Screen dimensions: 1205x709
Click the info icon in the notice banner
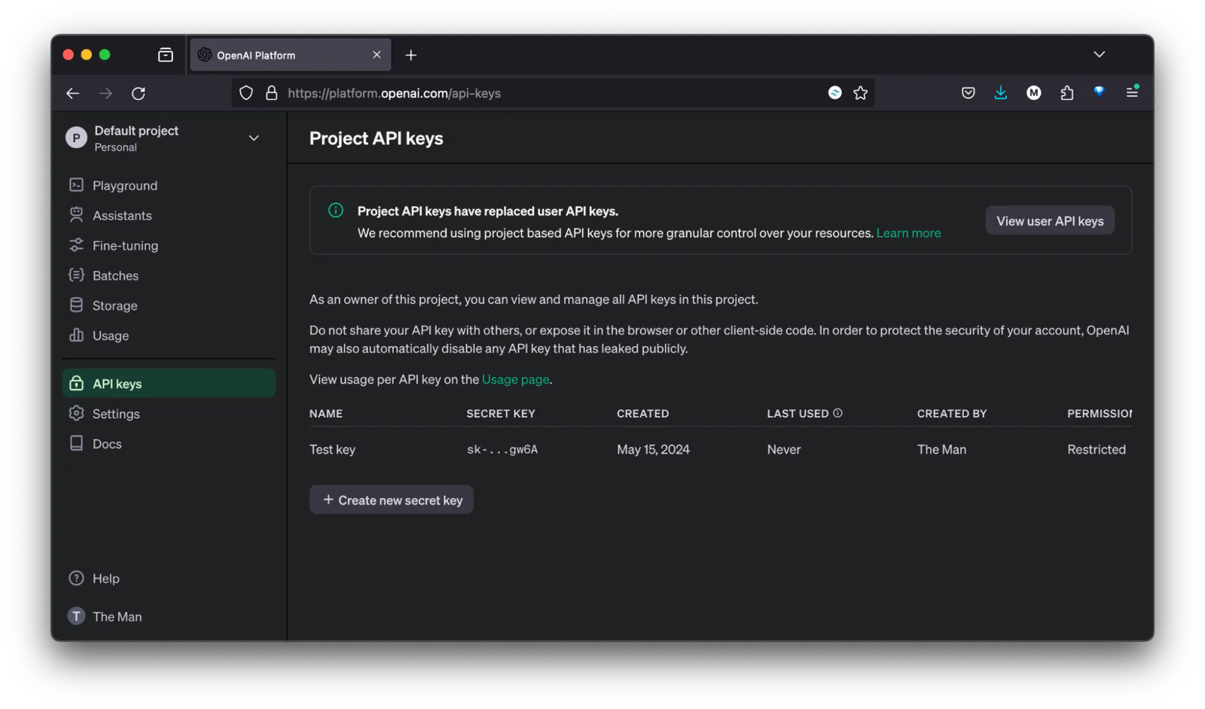point(336,211)
